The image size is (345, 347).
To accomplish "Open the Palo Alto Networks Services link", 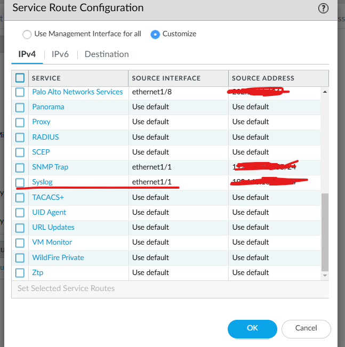I will [77, 92].
